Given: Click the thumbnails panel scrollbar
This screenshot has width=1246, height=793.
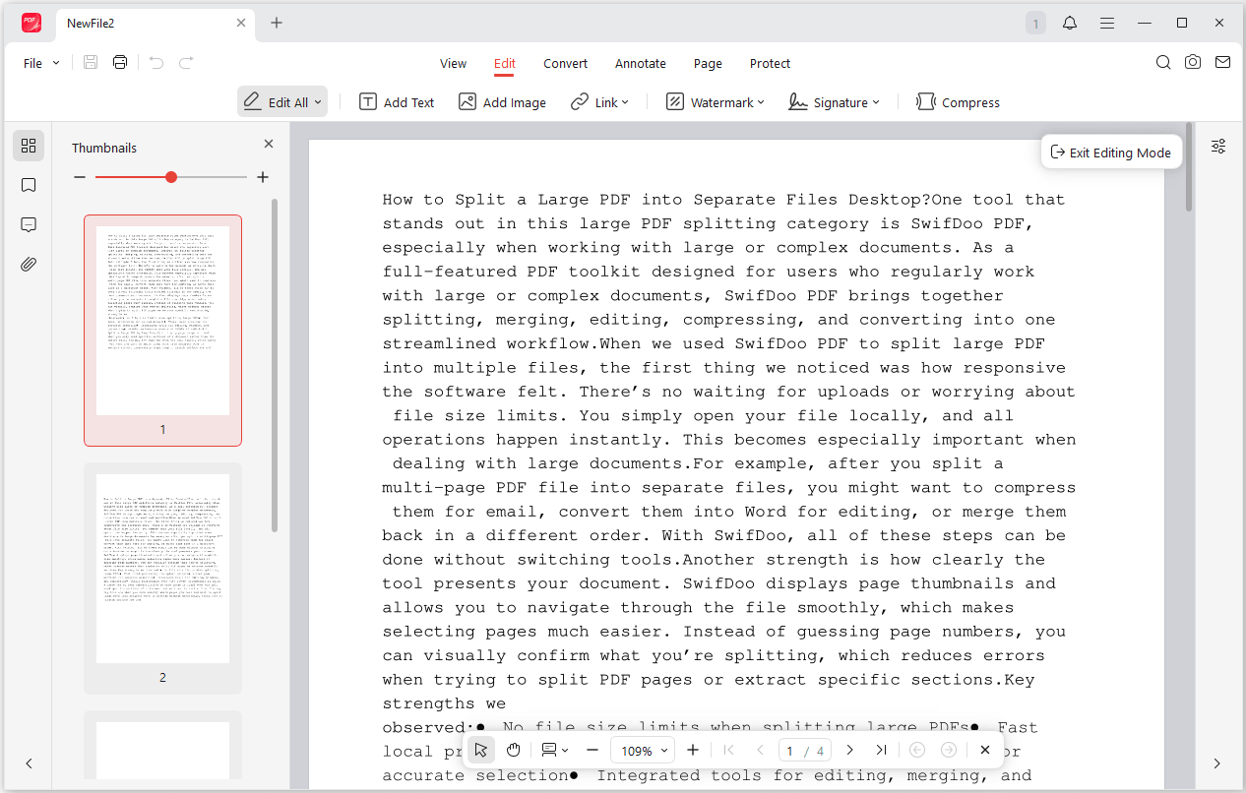Looking at the screenshot, I should [275, 364].
